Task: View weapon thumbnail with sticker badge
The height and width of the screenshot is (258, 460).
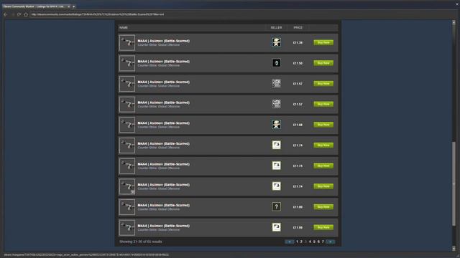Action: (x=127, y=186)
